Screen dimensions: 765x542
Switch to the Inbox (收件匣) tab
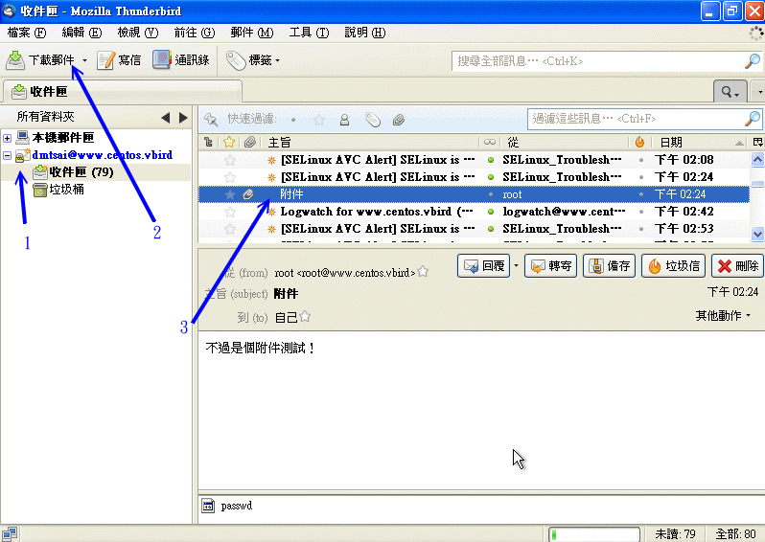point(40,92)
